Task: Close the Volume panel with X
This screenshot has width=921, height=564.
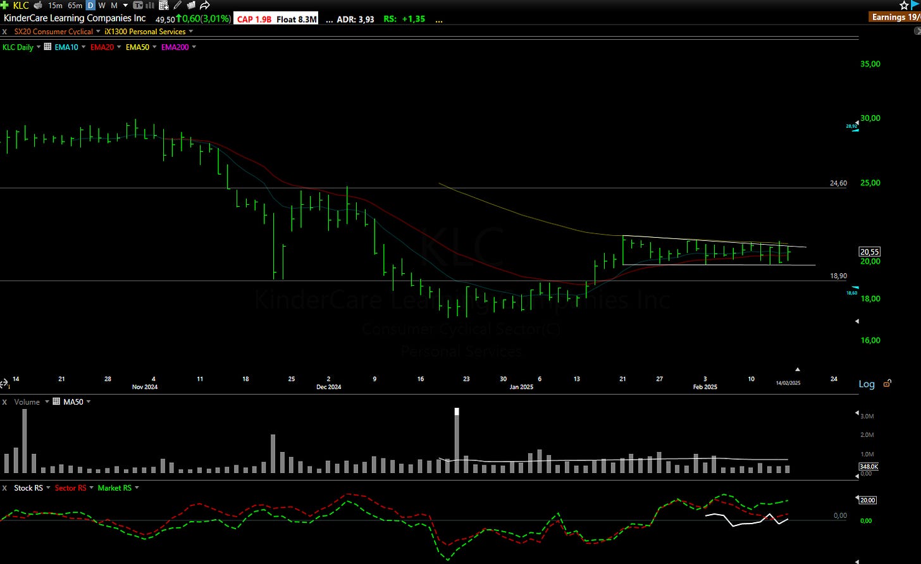Action: point(5,402)
